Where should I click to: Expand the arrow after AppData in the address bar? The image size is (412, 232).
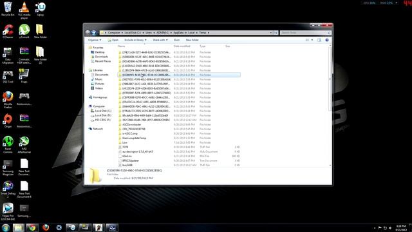click(185, 33)
